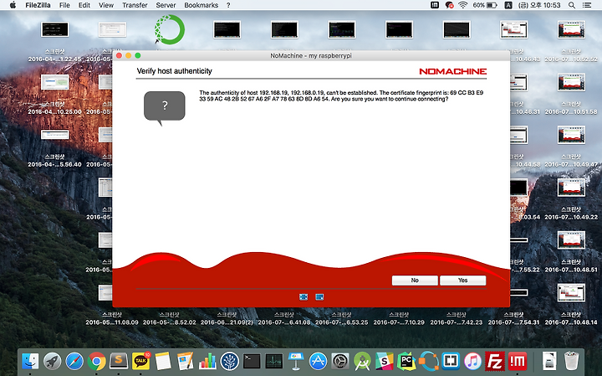Open the Server menu
Screen dimensions: 602x376
(166, 5)
